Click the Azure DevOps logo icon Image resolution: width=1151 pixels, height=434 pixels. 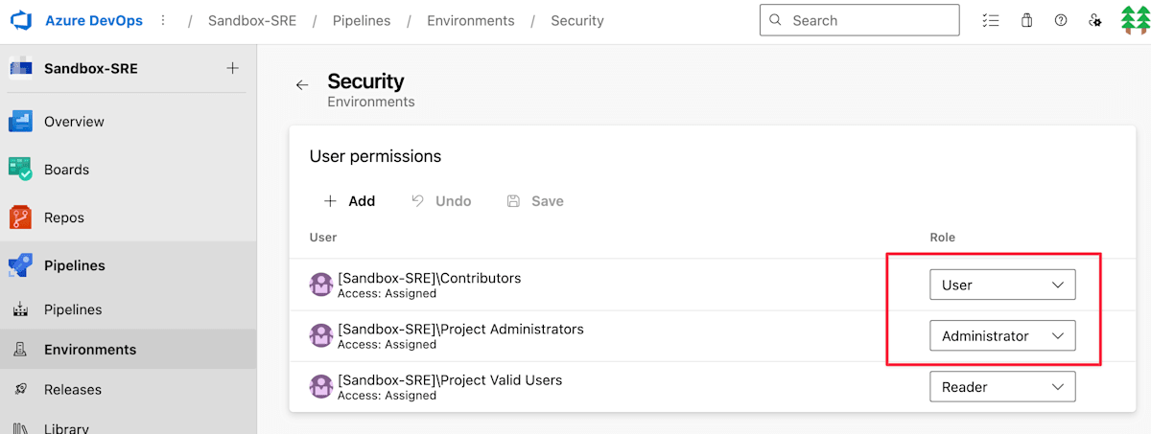pos(21,20)
